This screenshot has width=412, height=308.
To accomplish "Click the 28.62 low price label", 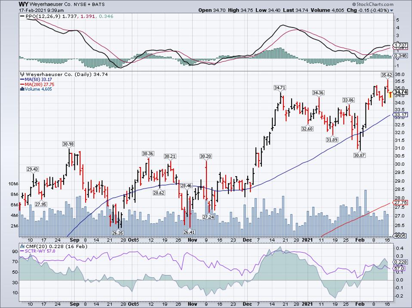I will tap(159, 193).
